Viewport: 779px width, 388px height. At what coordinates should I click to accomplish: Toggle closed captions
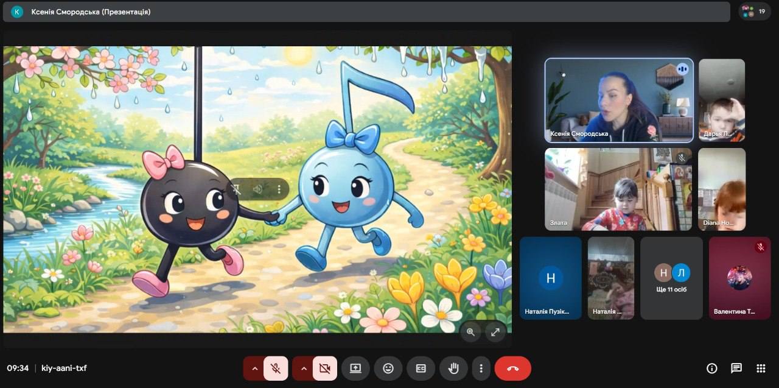[x=421, y=369]
